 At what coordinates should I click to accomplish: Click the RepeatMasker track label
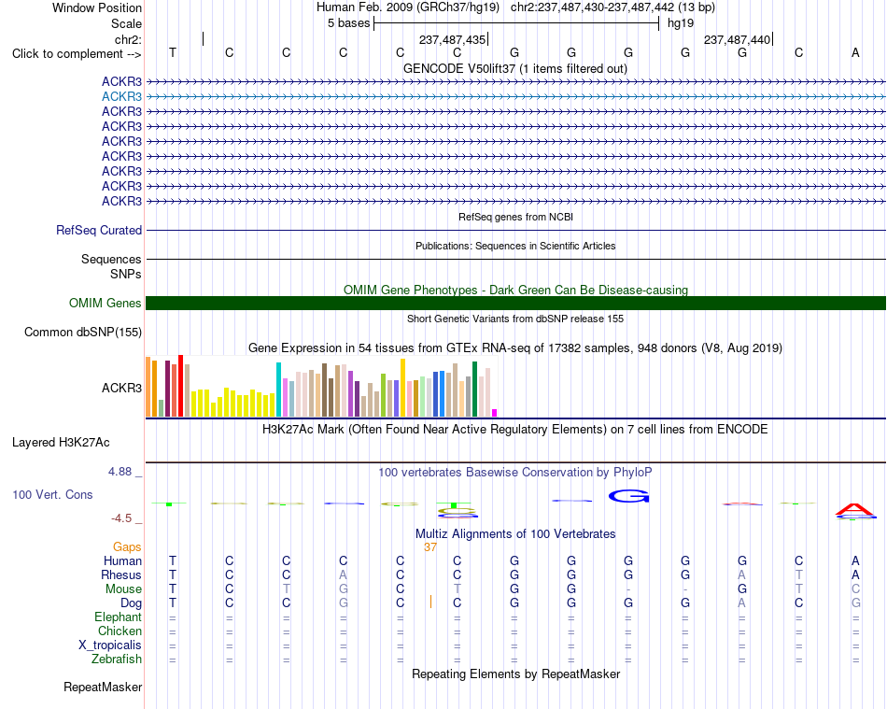point(103,687)
